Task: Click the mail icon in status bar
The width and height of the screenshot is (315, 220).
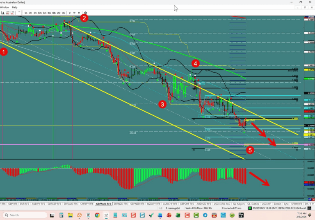Action: tap(161, 208)
